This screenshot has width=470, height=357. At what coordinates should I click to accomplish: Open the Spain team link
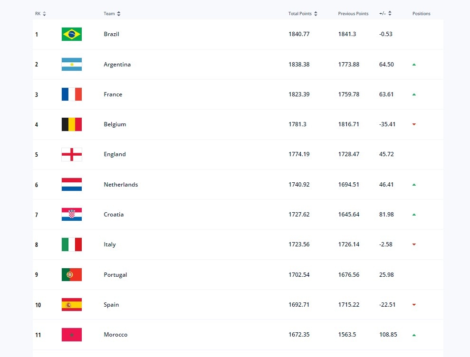111,305
